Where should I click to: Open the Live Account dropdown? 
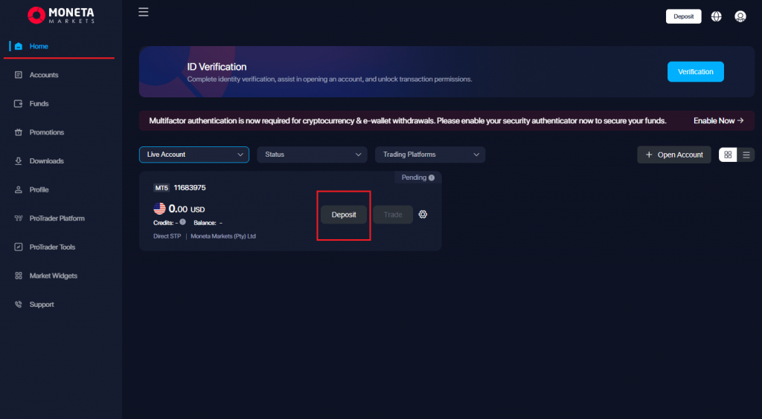[x=194, y=155]
